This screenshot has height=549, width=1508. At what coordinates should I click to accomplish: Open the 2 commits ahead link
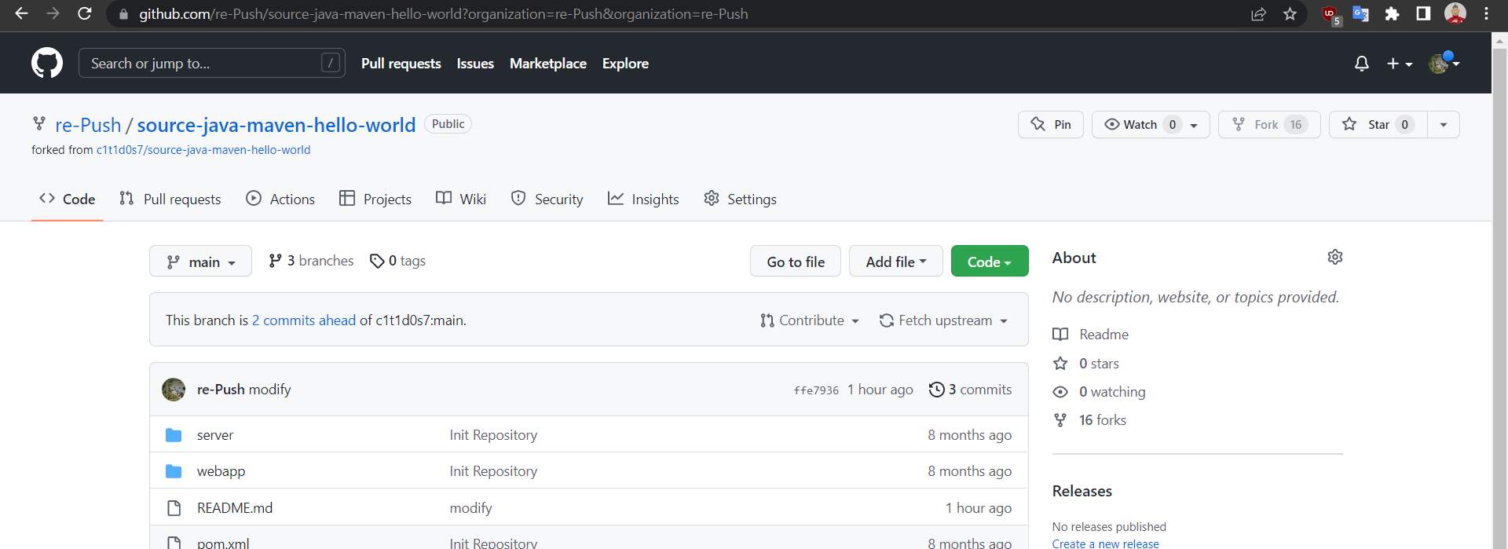click(304, 320)
